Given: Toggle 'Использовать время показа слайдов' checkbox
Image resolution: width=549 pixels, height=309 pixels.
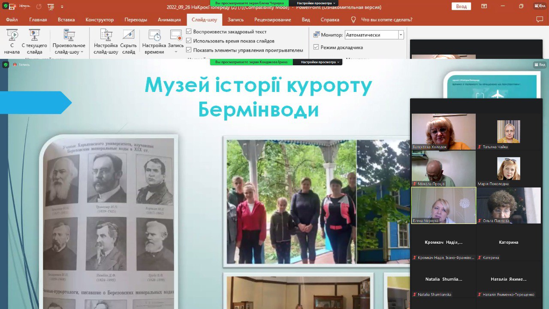Looking at the screenshot, I should 189,41.
